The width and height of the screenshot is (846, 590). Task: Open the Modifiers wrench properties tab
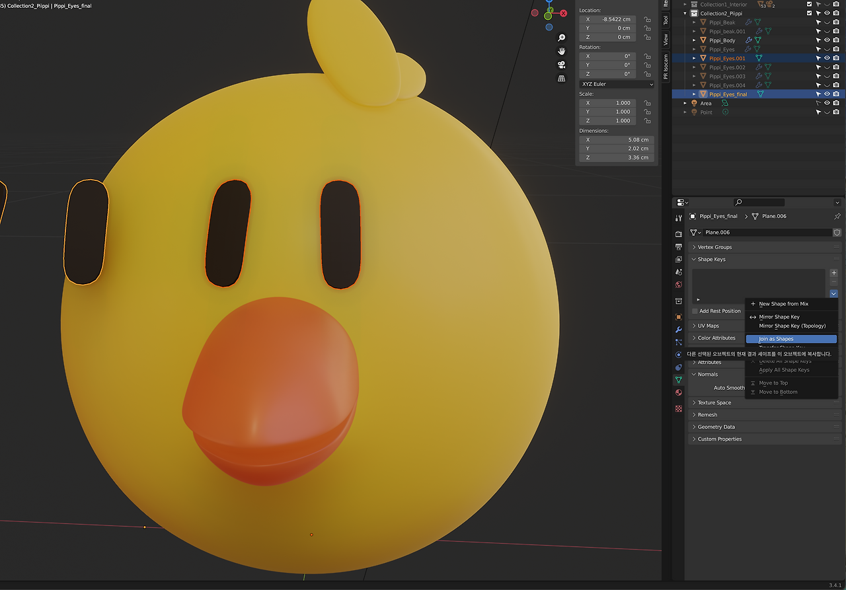pyautogui.click(x=678, y=330)
